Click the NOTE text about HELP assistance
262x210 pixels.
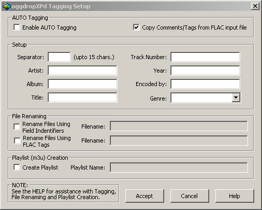tap(64, 194)
